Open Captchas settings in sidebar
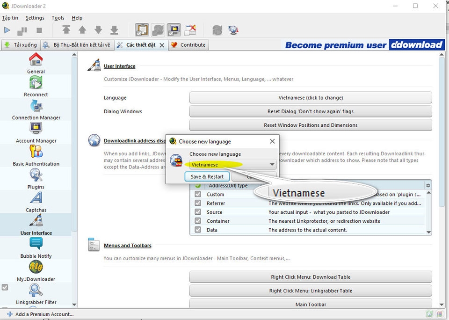 click(36, 202)
